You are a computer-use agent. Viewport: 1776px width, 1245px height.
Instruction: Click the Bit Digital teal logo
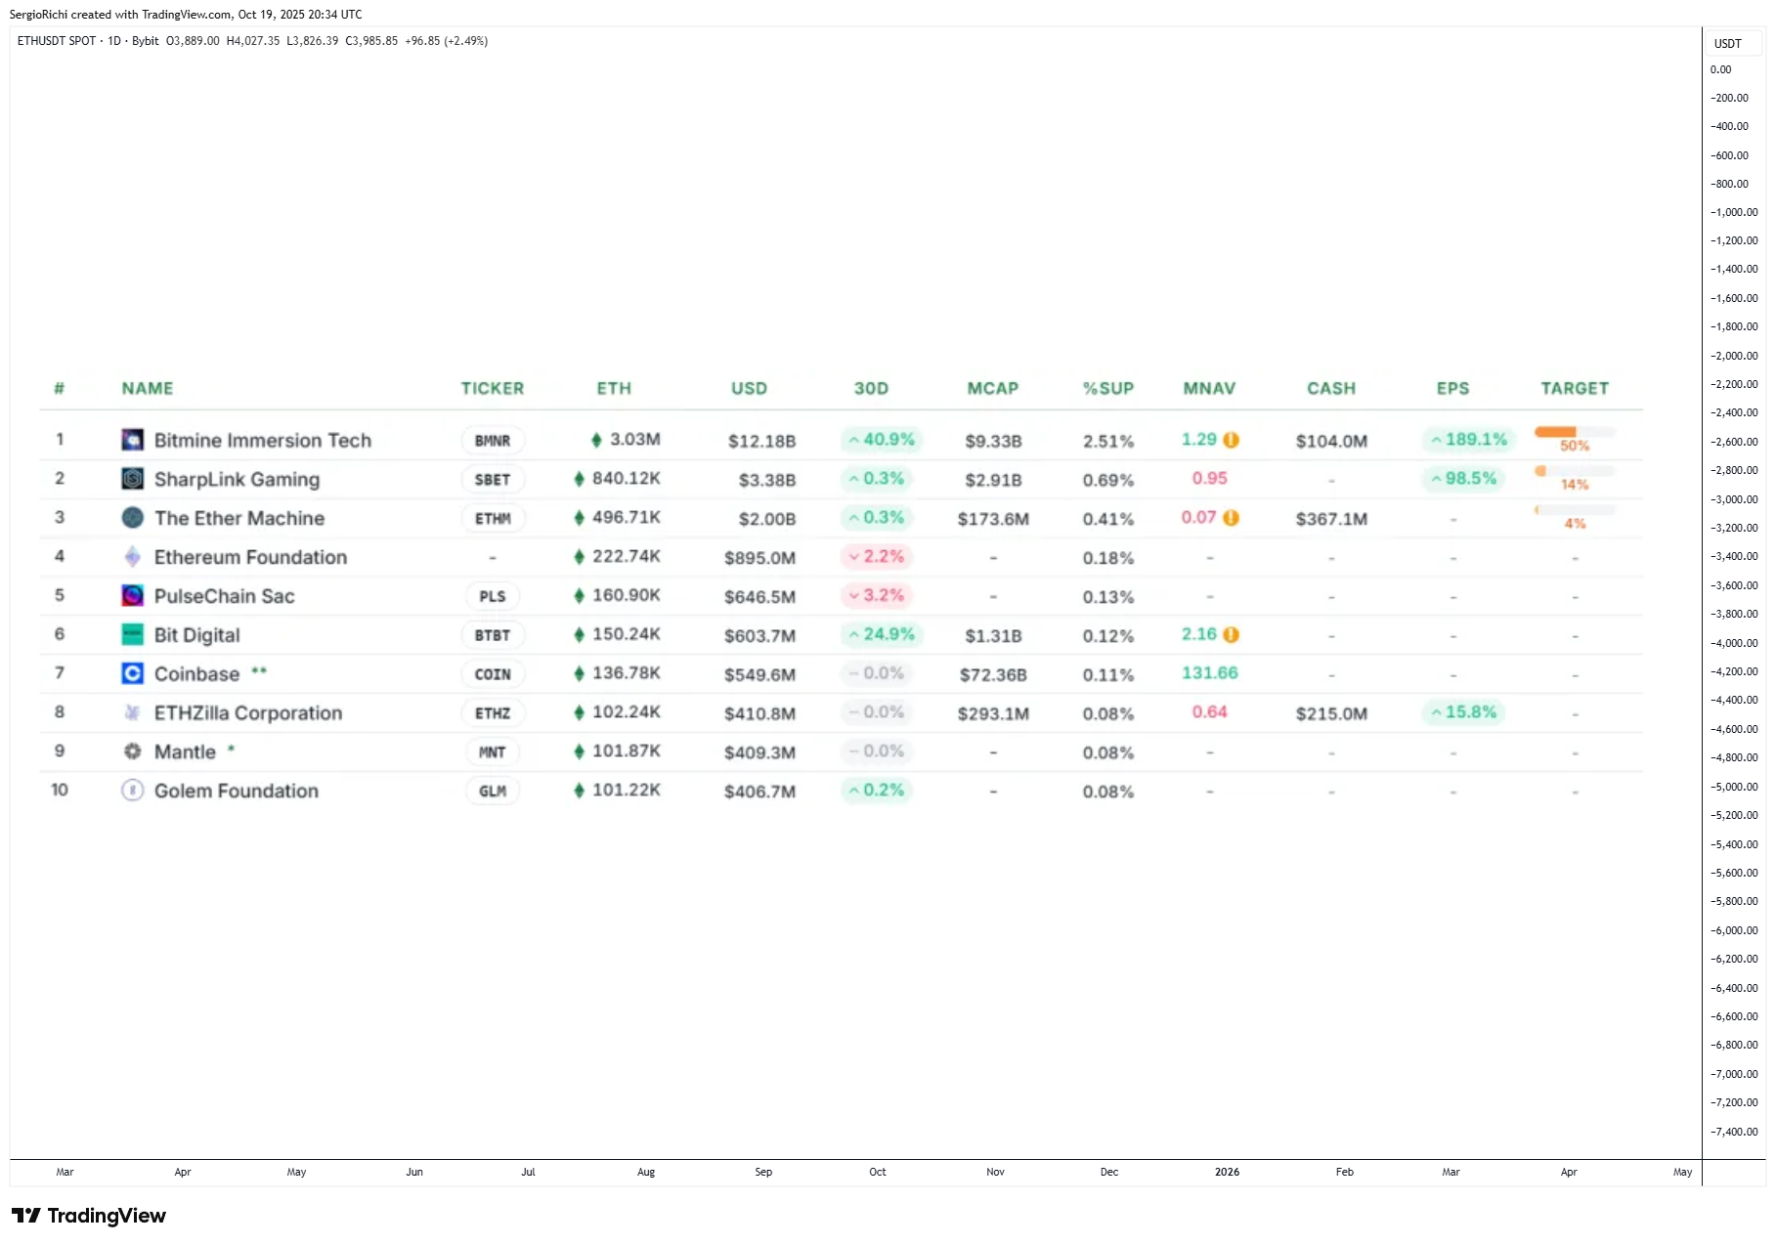click(x=132, y=635)
